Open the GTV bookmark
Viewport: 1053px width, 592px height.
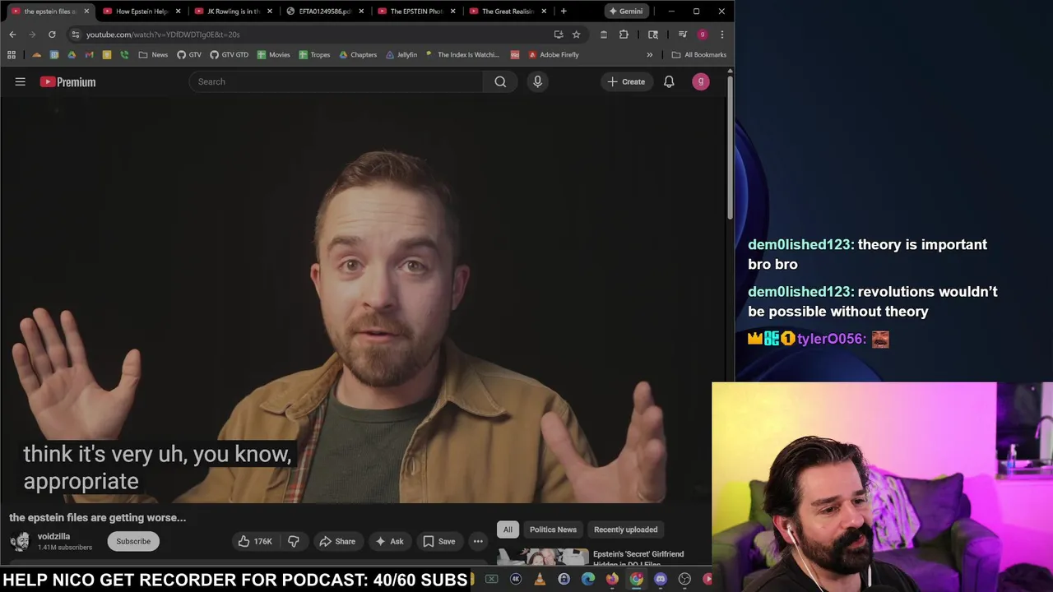coord(188,55)
